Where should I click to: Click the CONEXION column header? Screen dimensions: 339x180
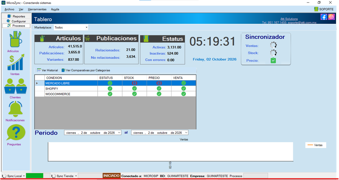point(71,78)
